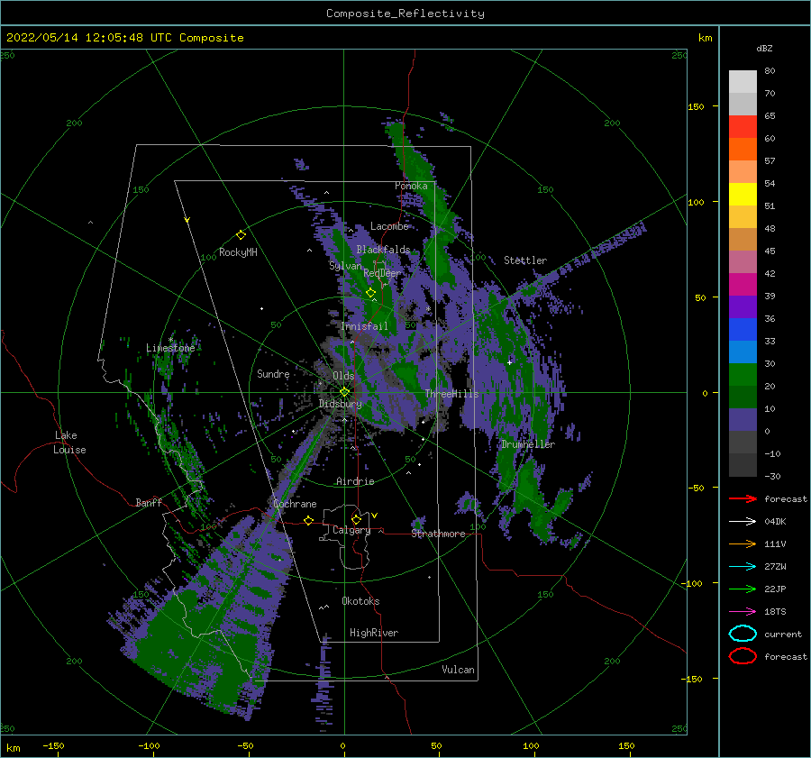811x758 pixels.
Task: Click the Strathmore town label
Action: [438, 534]
